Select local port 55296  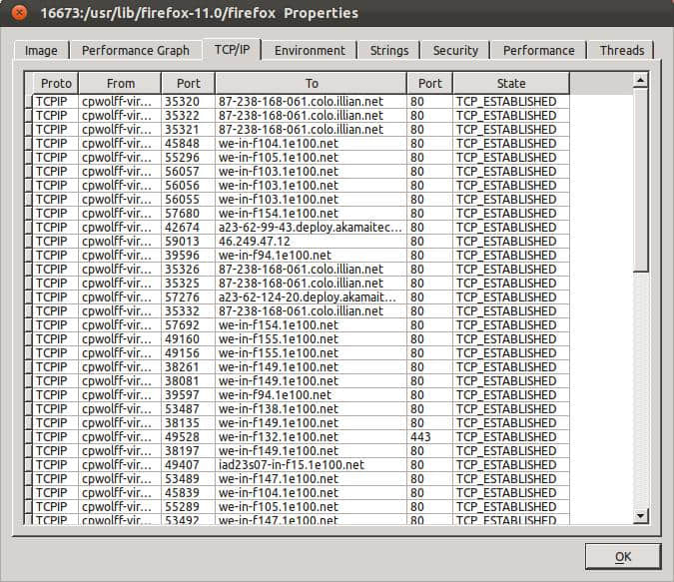click(x=189, y=158)
